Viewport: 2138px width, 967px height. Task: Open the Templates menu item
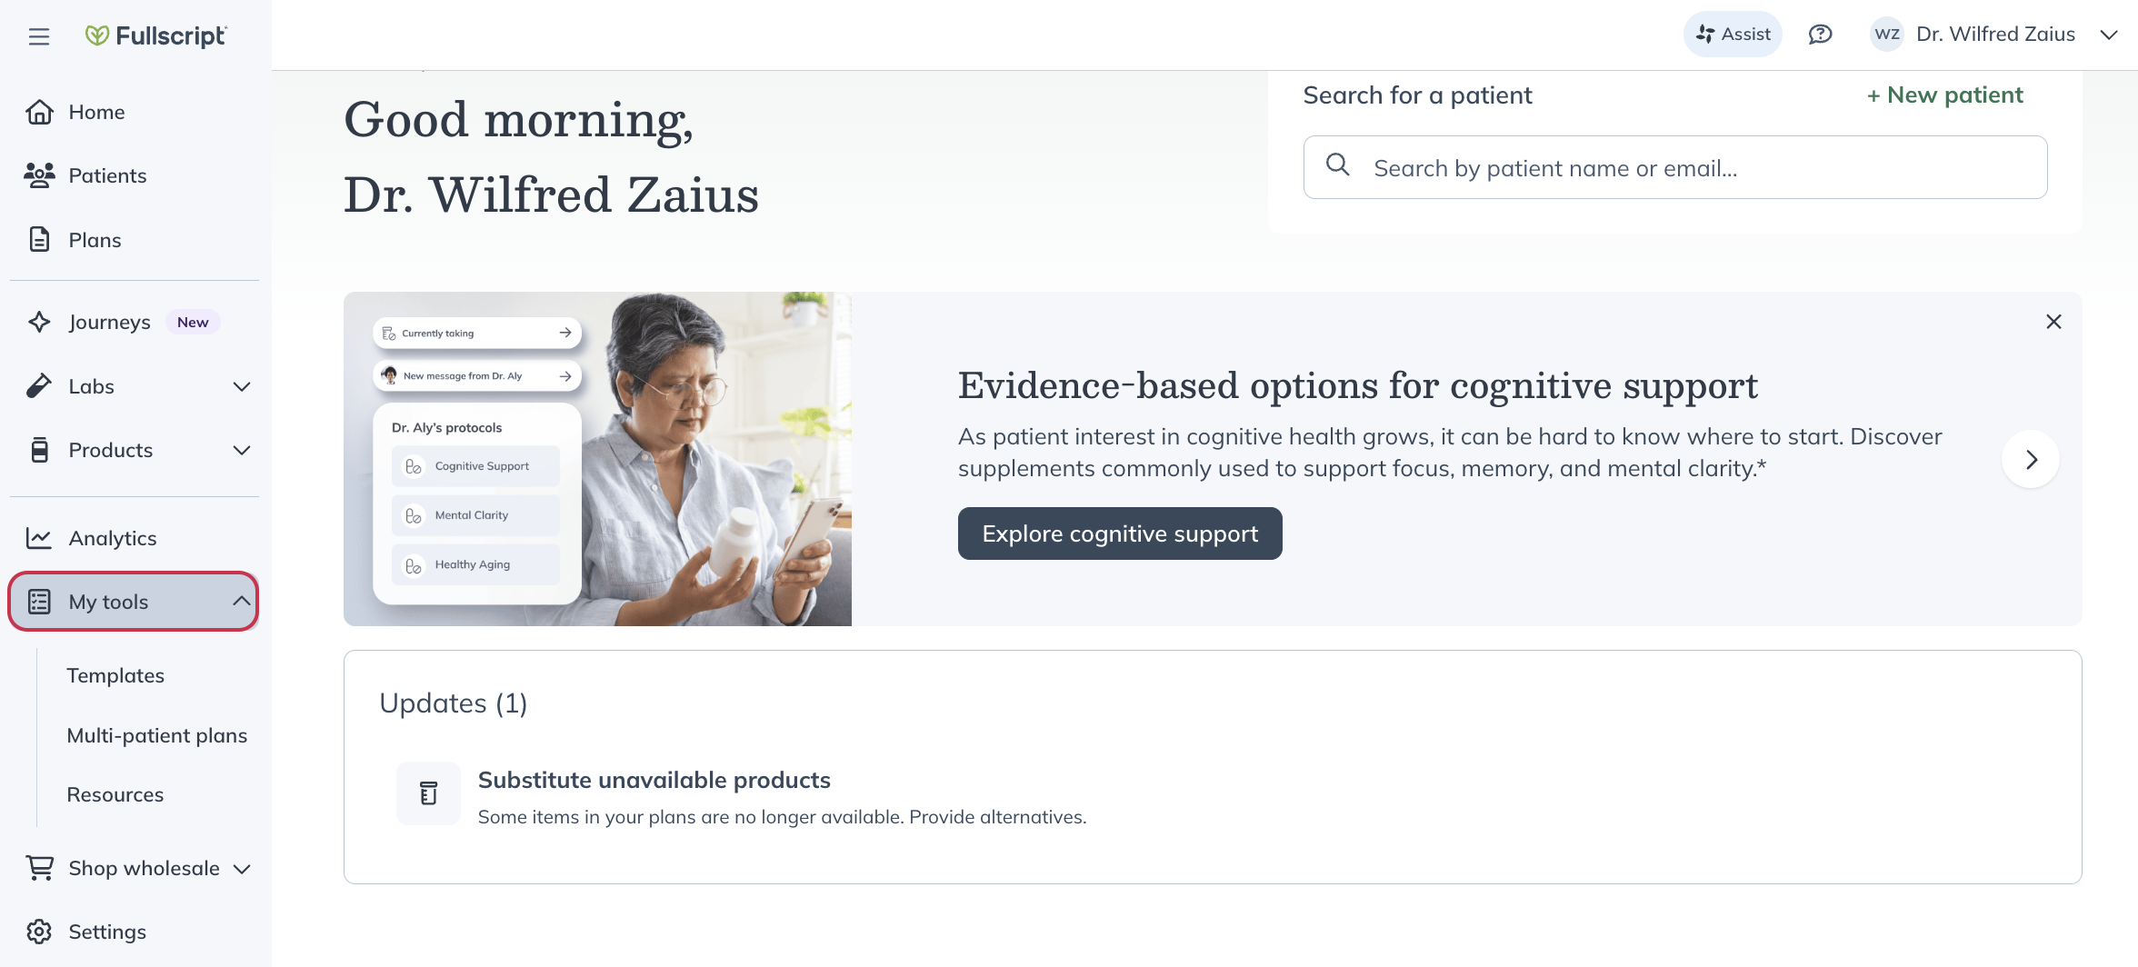tap(115, 675)
